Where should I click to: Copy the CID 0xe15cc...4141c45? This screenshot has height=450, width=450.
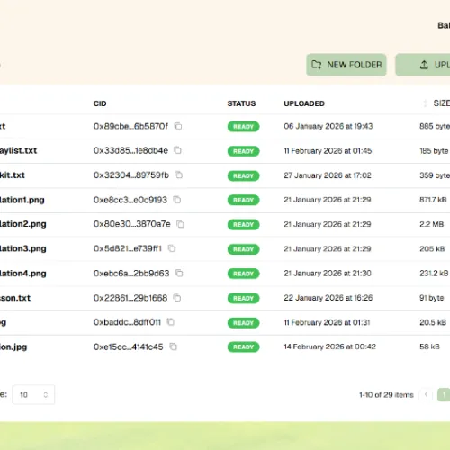pos(173,346)
